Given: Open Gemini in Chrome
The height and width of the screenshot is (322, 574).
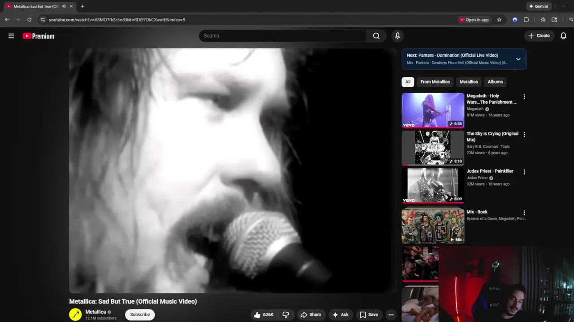Looking at the screenshot, I should pyautogui.click(x=539, y=6).
